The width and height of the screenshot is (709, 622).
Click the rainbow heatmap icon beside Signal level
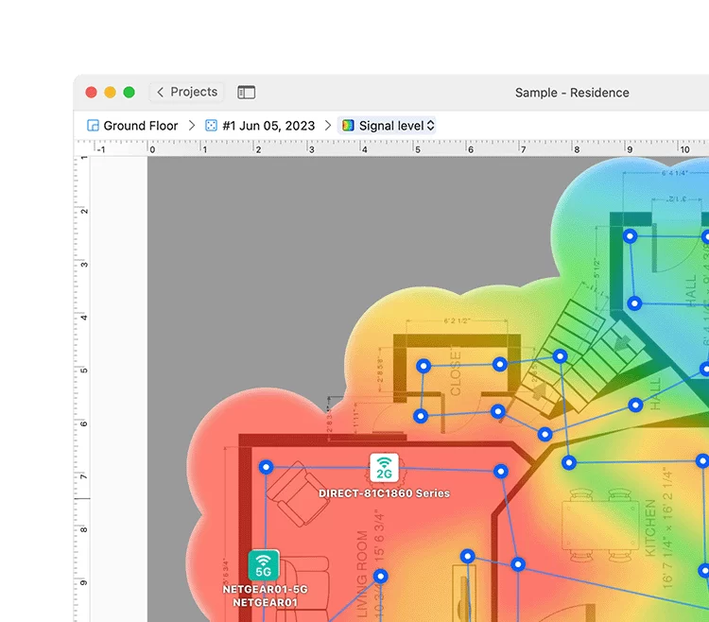pos(348,126)
